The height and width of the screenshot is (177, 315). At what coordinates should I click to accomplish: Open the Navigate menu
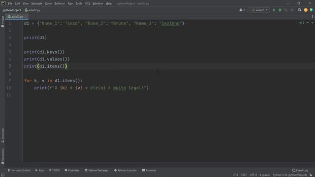click(x=37, y=3)
